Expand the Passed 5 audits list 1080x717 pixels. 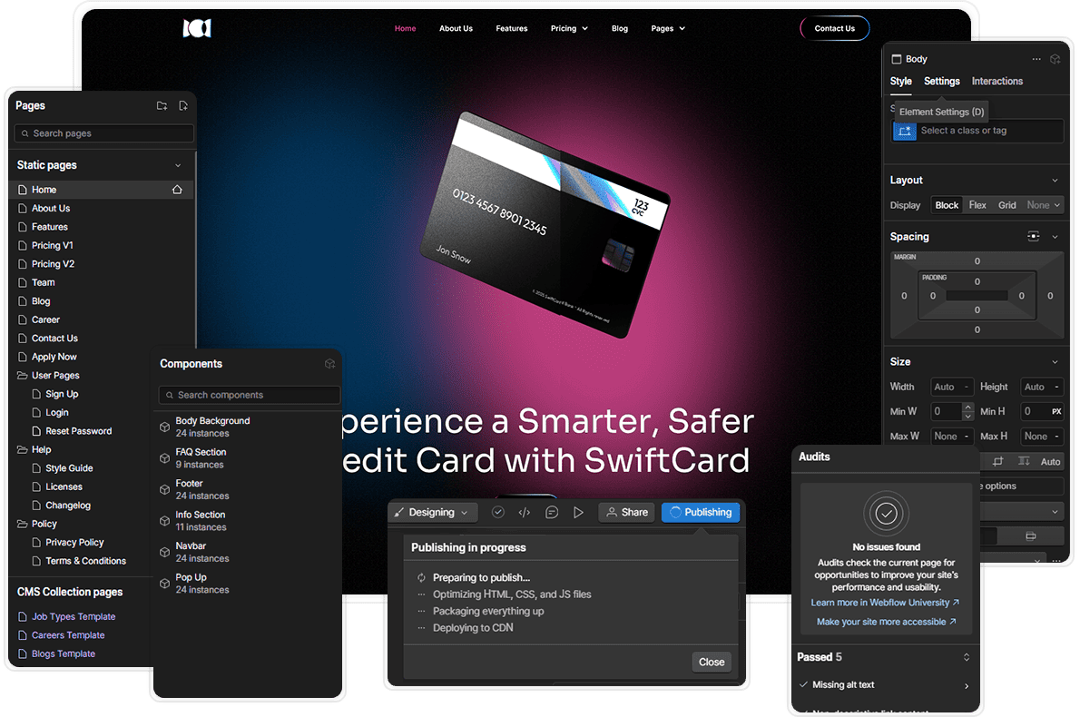pyautogui.click(x=967, y=657)
